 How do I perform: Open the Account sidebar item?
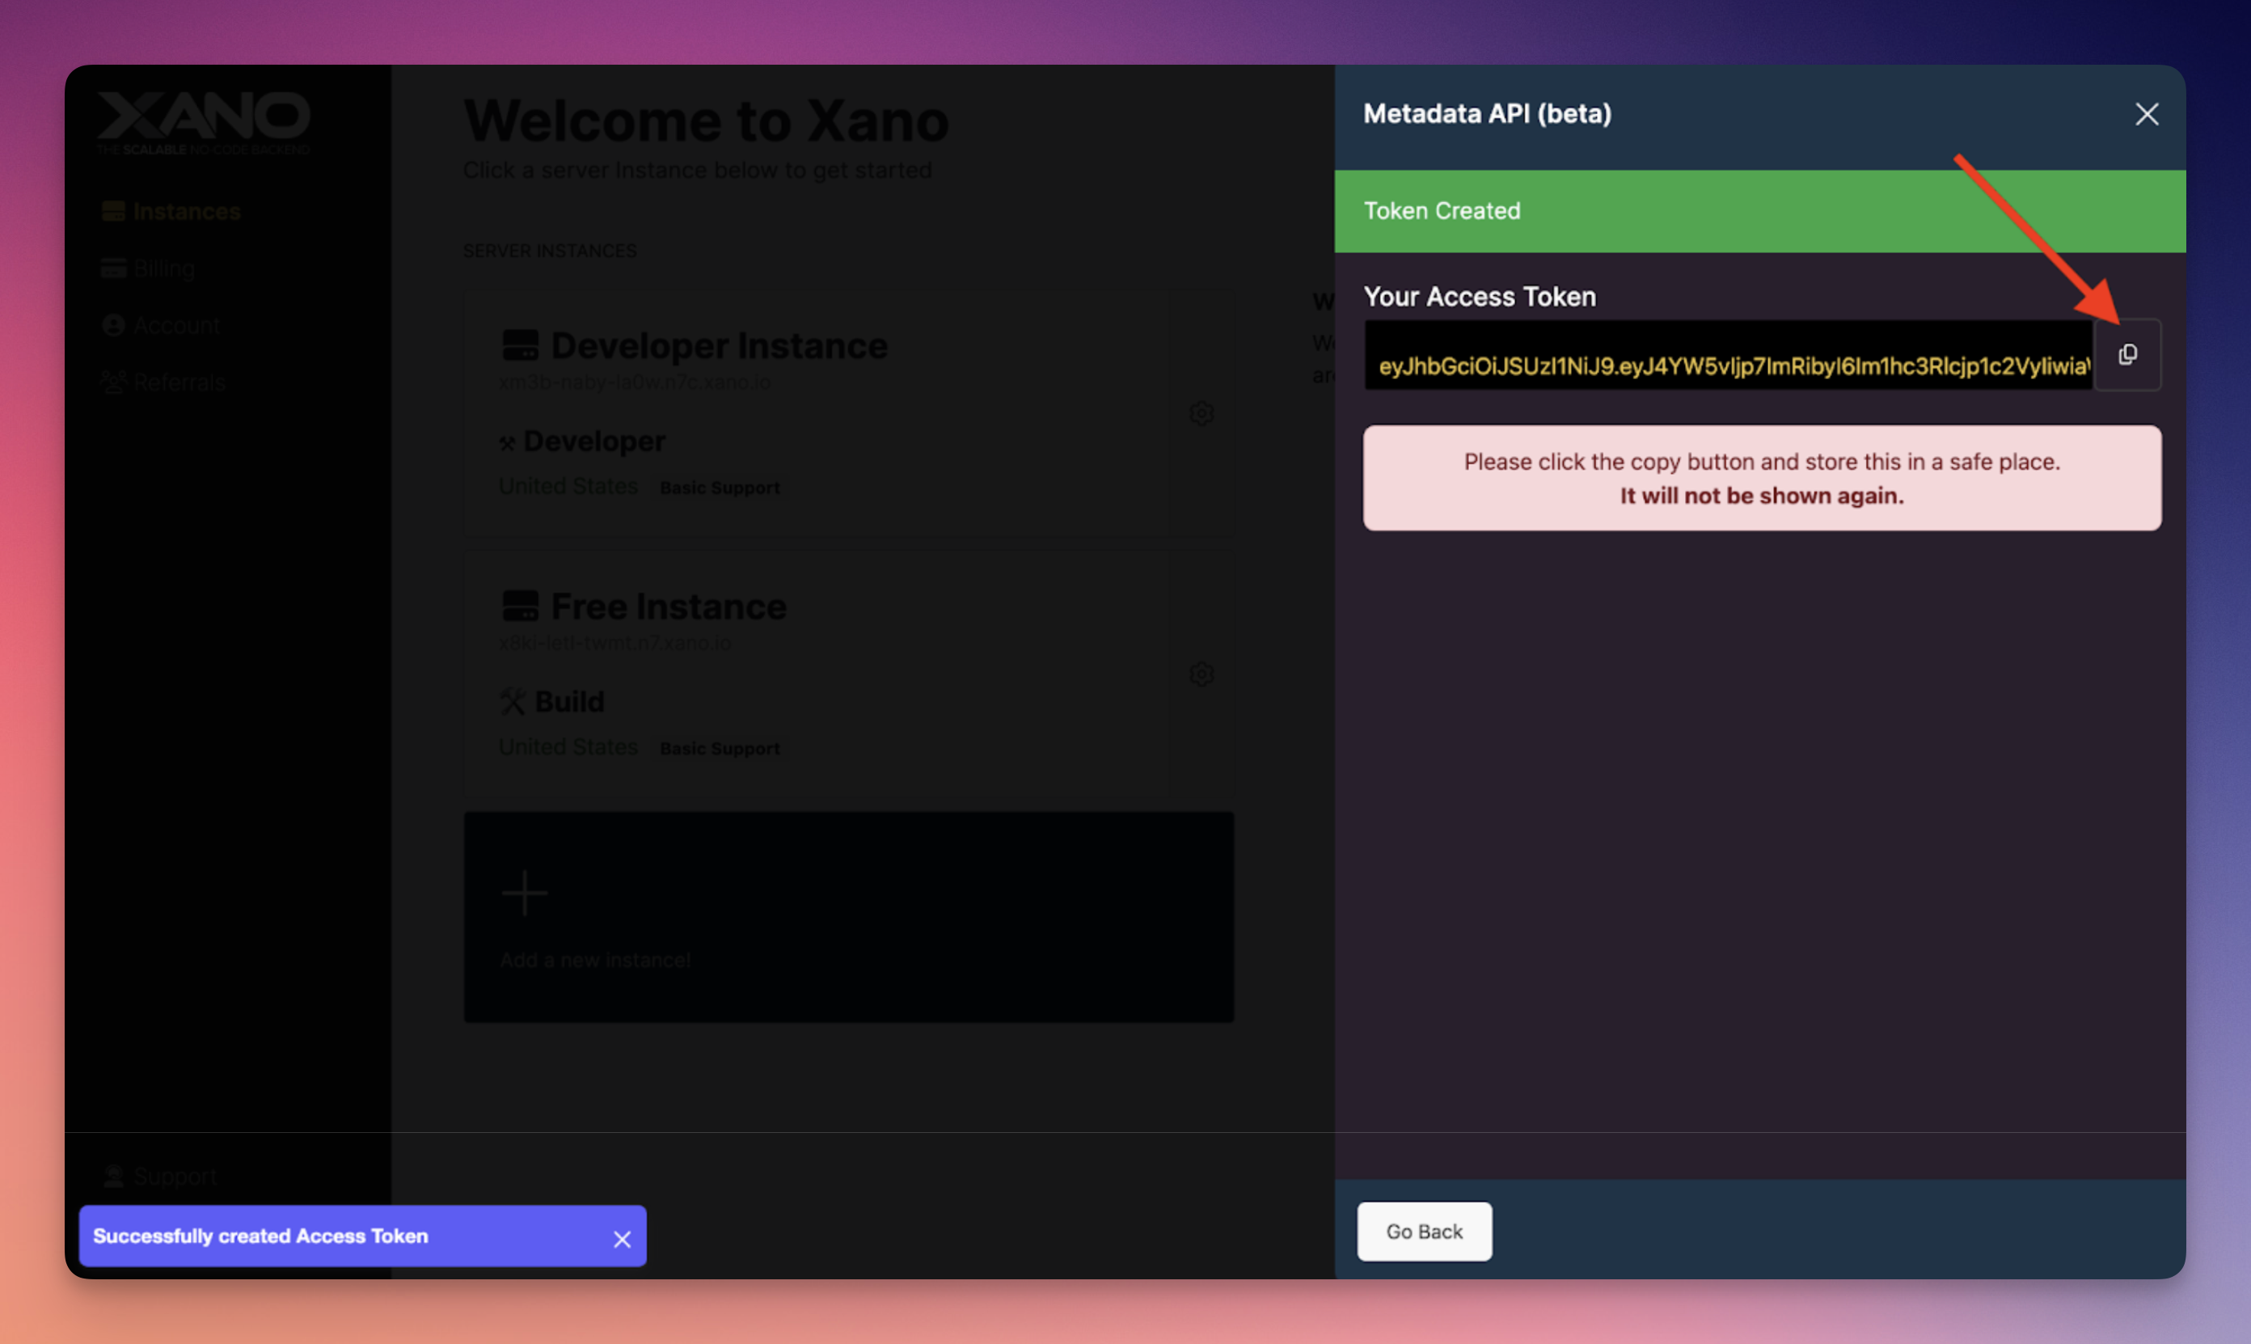tap(161, 325)
